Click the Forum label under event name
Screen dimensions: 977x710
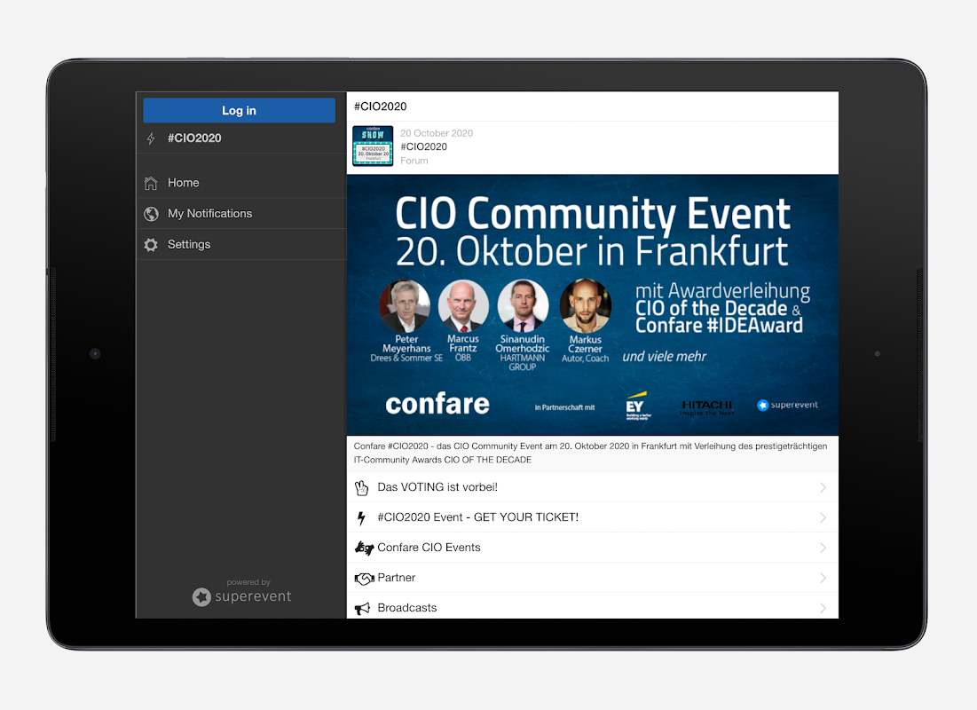[414, 161]
